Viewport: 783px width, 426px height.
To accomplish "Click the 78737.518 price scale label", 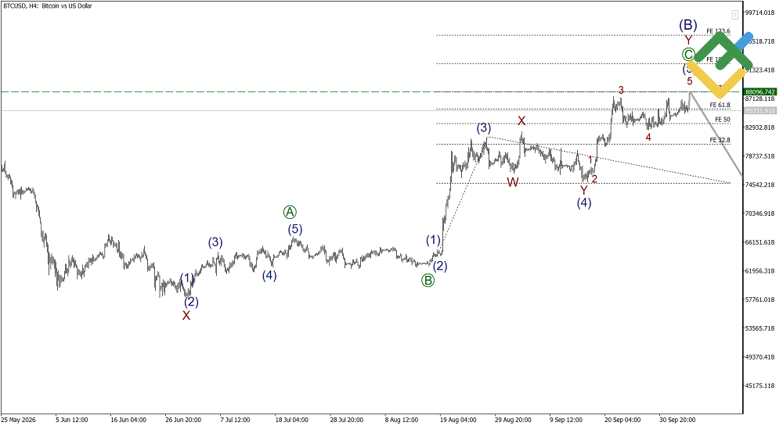I will (760, 156).
